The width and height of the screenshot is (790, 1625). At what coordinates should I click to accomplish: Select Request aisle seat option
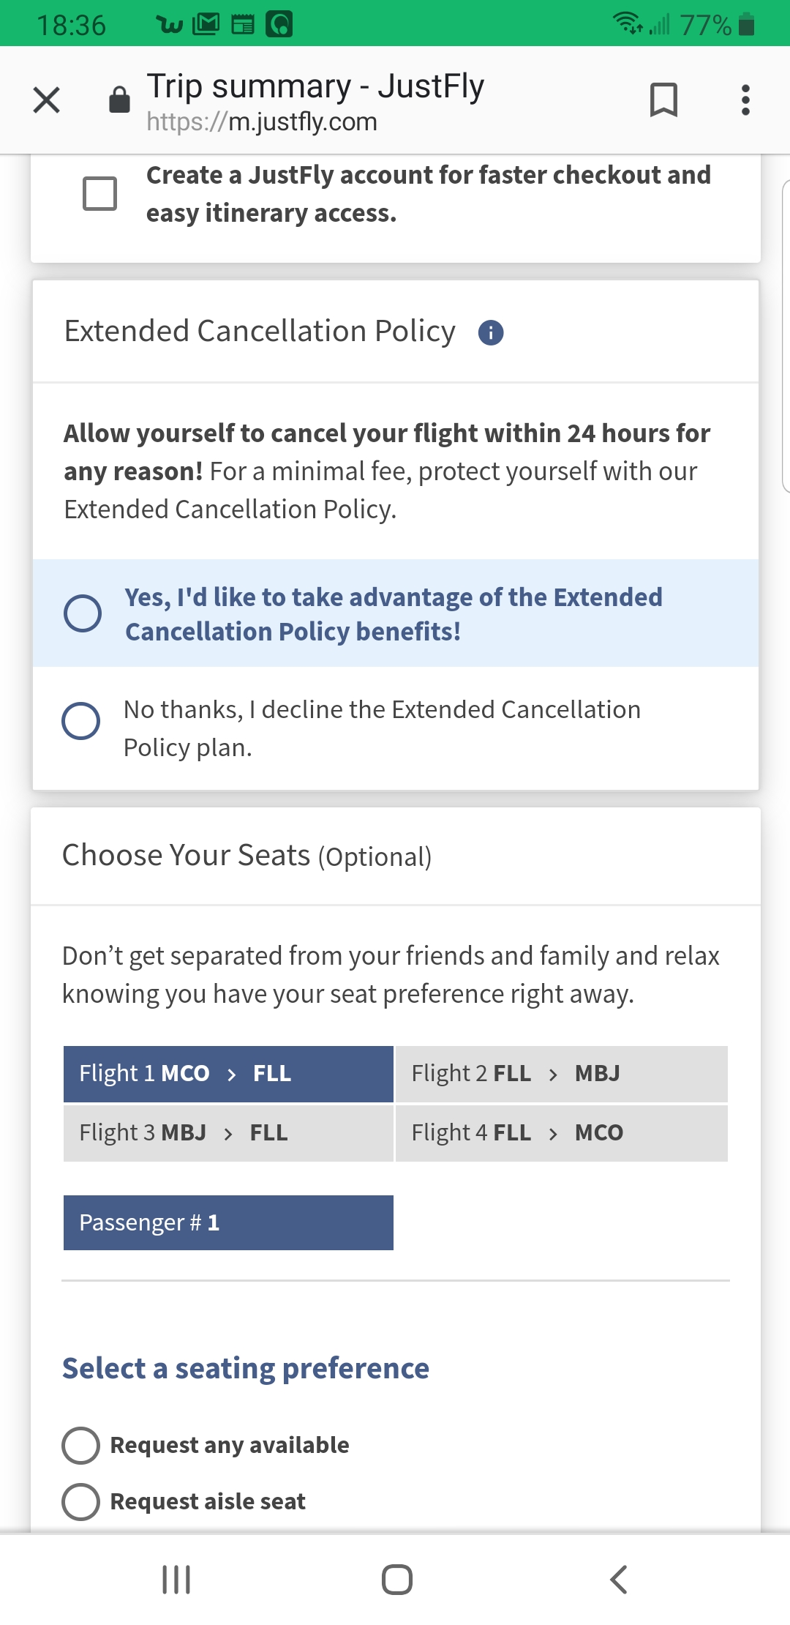(82, 1501)
